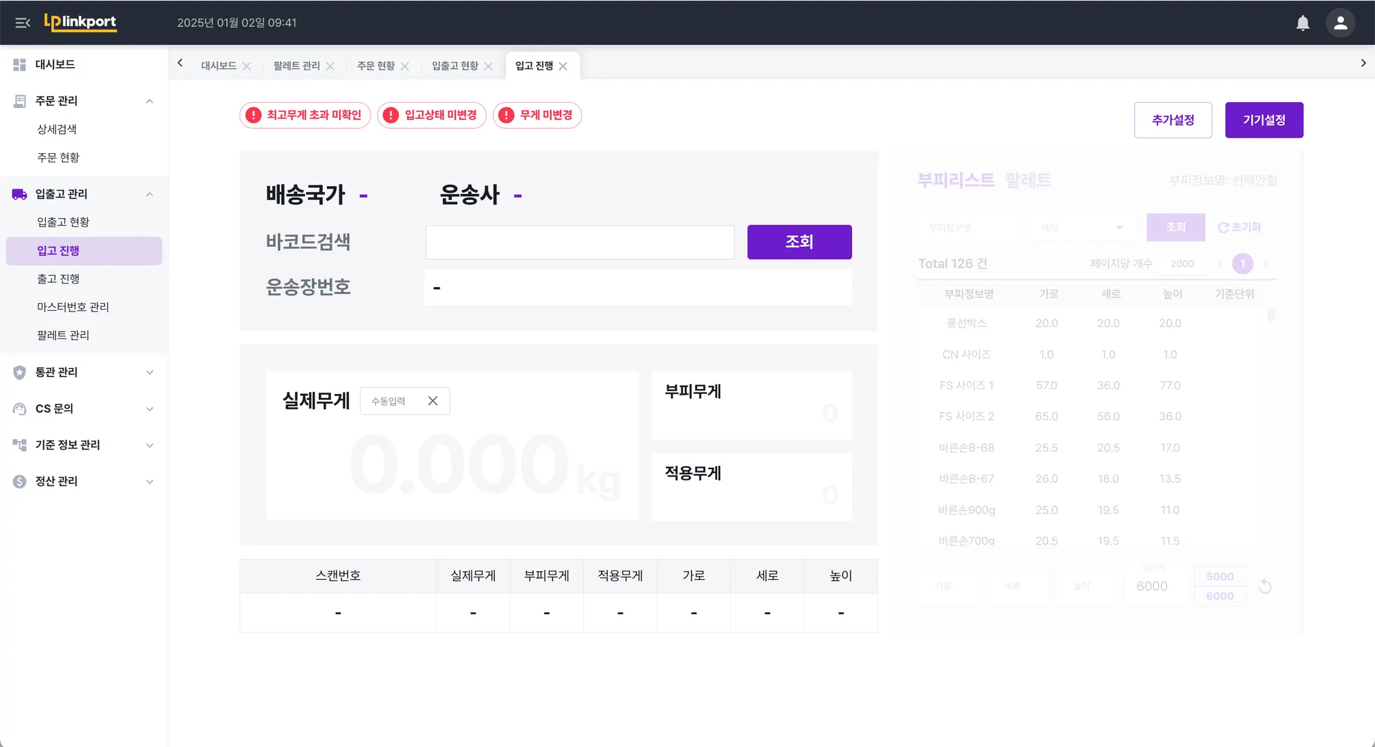Toggle the 입고상태 미변경 alert chip
The height and width of the screenshot is (747, 1375).
[x=432, y=115]
